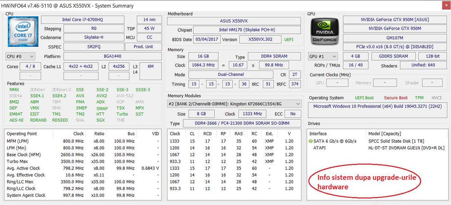This screenshot has width=451, height=205.
Task: Click the SR2FQ SSPEC value
Action: [x=94, y=47]
